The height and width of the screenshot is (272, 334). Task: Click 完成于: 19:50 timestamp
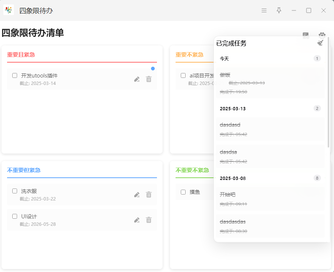[x=234, y=92]
